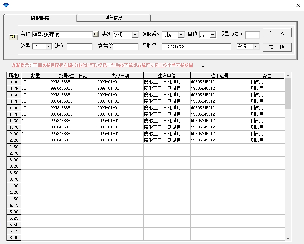Expand the 单位 unit dropdown
The width and height of the screenshot is (304, 244).
213,35
